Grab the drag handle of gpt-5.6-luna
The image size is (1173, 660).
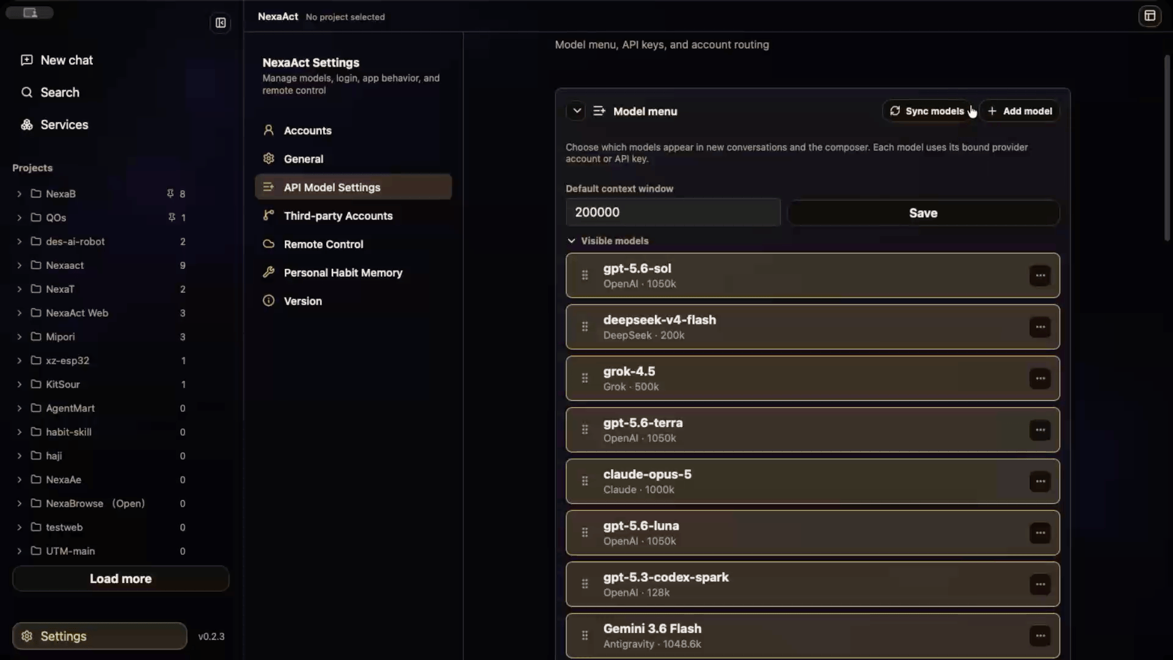585,533
